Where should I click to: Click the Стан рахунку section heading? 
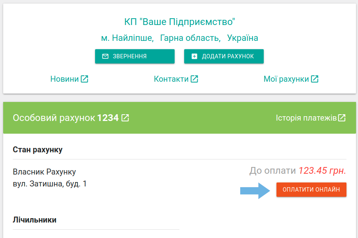[37, 150]
